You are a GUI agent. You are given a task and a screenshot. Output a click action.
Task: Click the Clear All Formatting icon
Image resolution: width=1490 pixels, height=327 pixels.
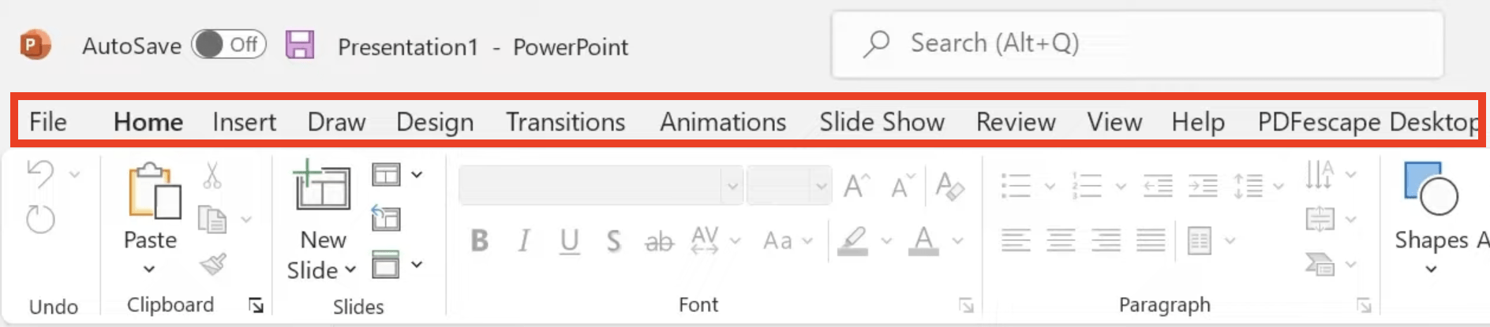pos(949,187)
